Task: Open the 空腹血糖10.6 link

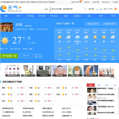Action: (x=67, y=116)
